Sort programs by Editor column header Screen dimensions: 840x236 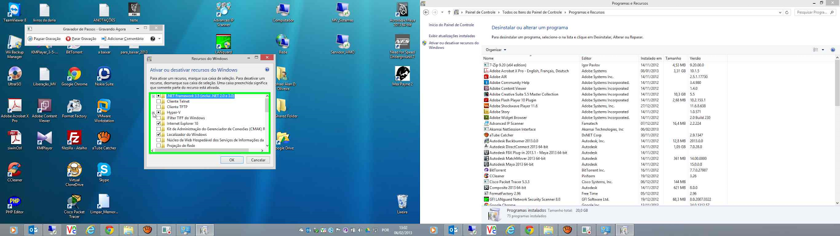pos(610,58)
